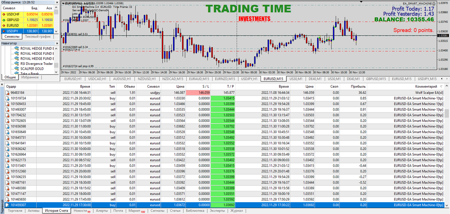Image resolution: width=450 pixels, height=214 pixels.
Task: Close the Navigator (Навигатор) panel
Action: point(57,43)
